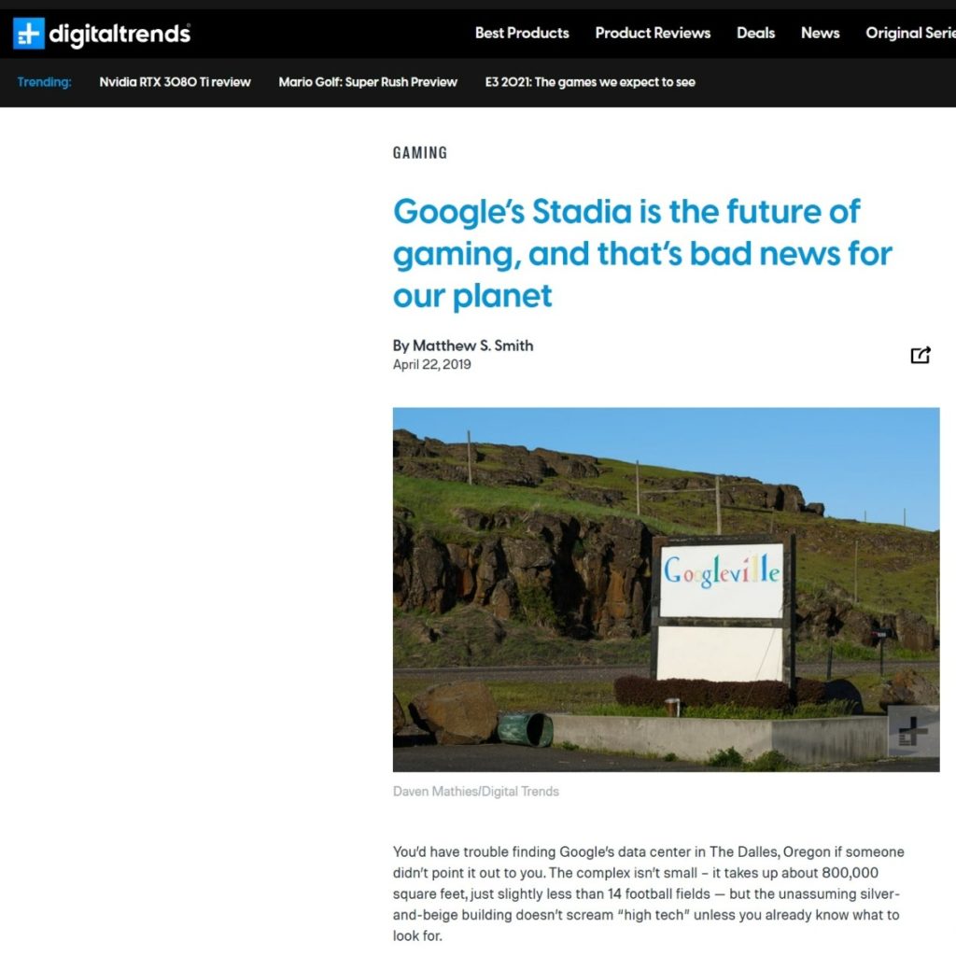Image resolution: width=956 pixels, height=956 pixels.
Task: Open the Original Series menu item
Action: point(910,33)
